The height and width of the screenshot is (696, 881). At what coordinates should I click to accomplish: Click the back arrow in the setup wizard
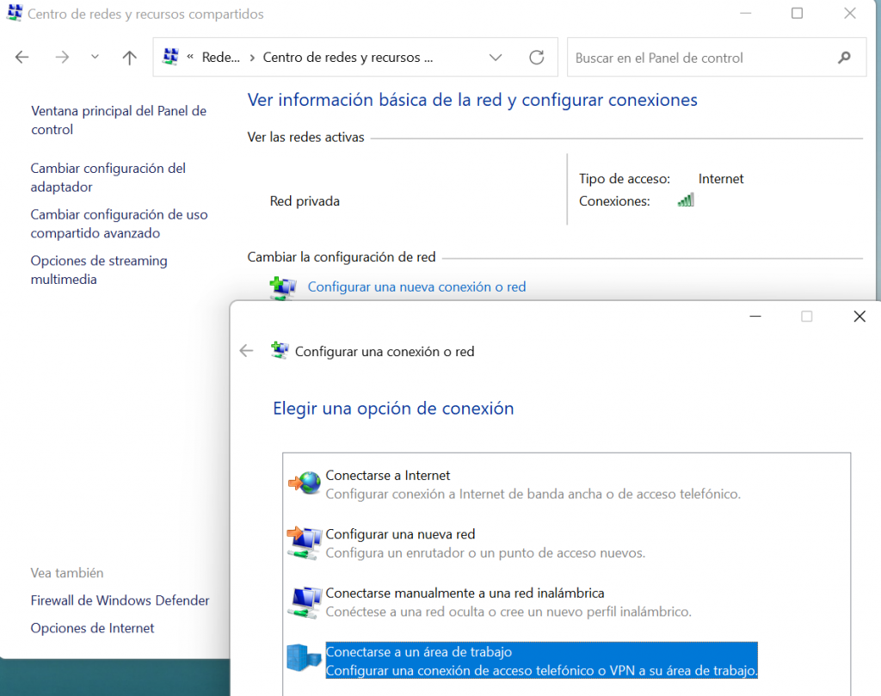[x=247, y=351]
